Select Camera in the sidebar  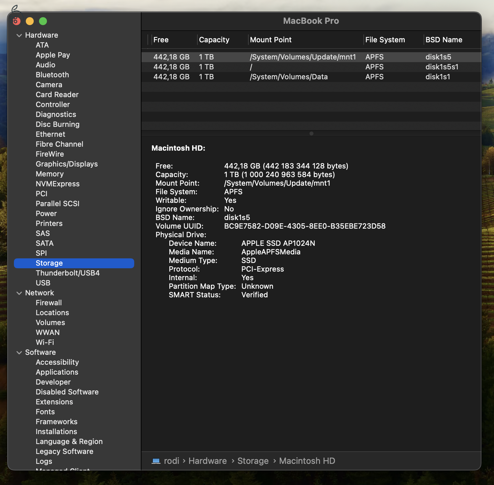(49, 85)
